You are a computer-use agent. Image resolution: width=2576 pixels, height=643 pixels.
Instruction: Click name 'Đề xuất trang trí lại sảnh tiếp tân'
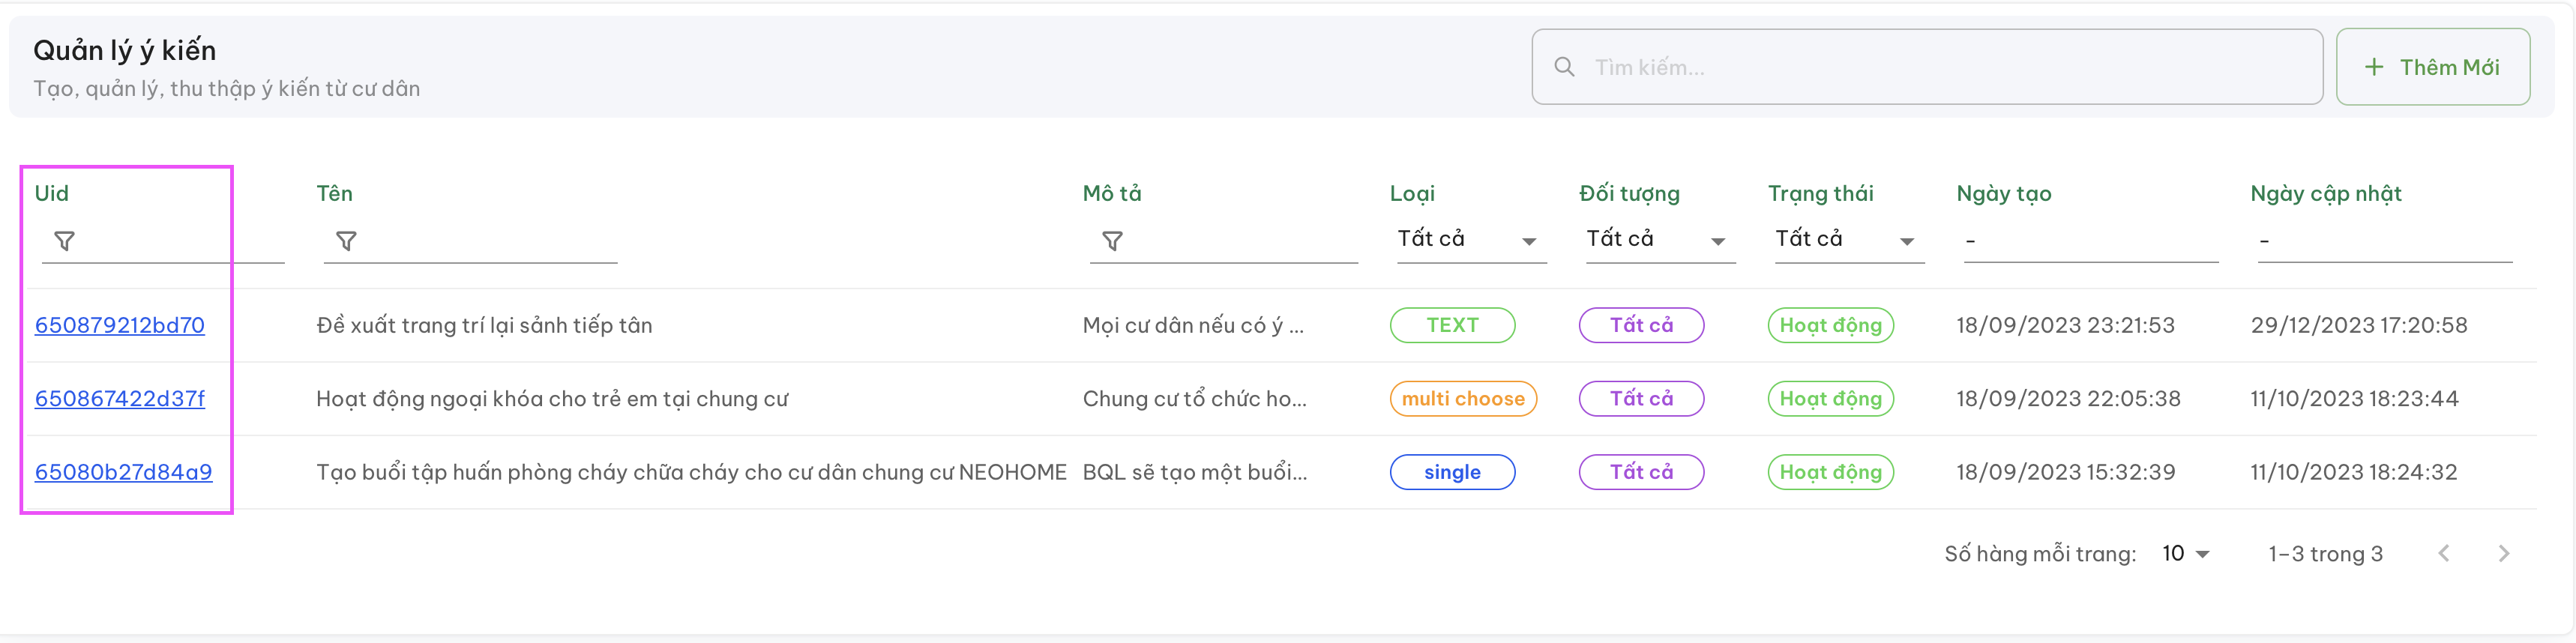pos(484,325)
